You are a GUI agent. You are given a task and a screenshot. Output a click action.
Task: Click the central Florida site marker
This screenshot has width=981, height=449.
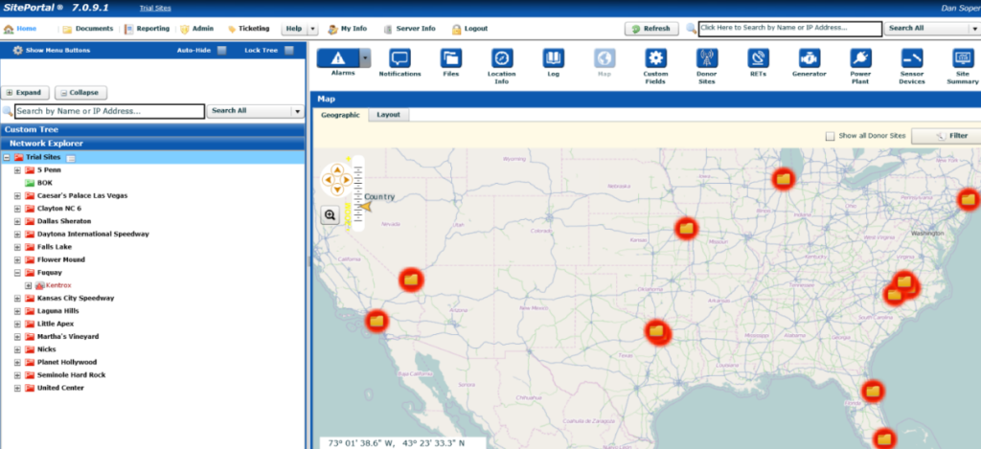872,393
